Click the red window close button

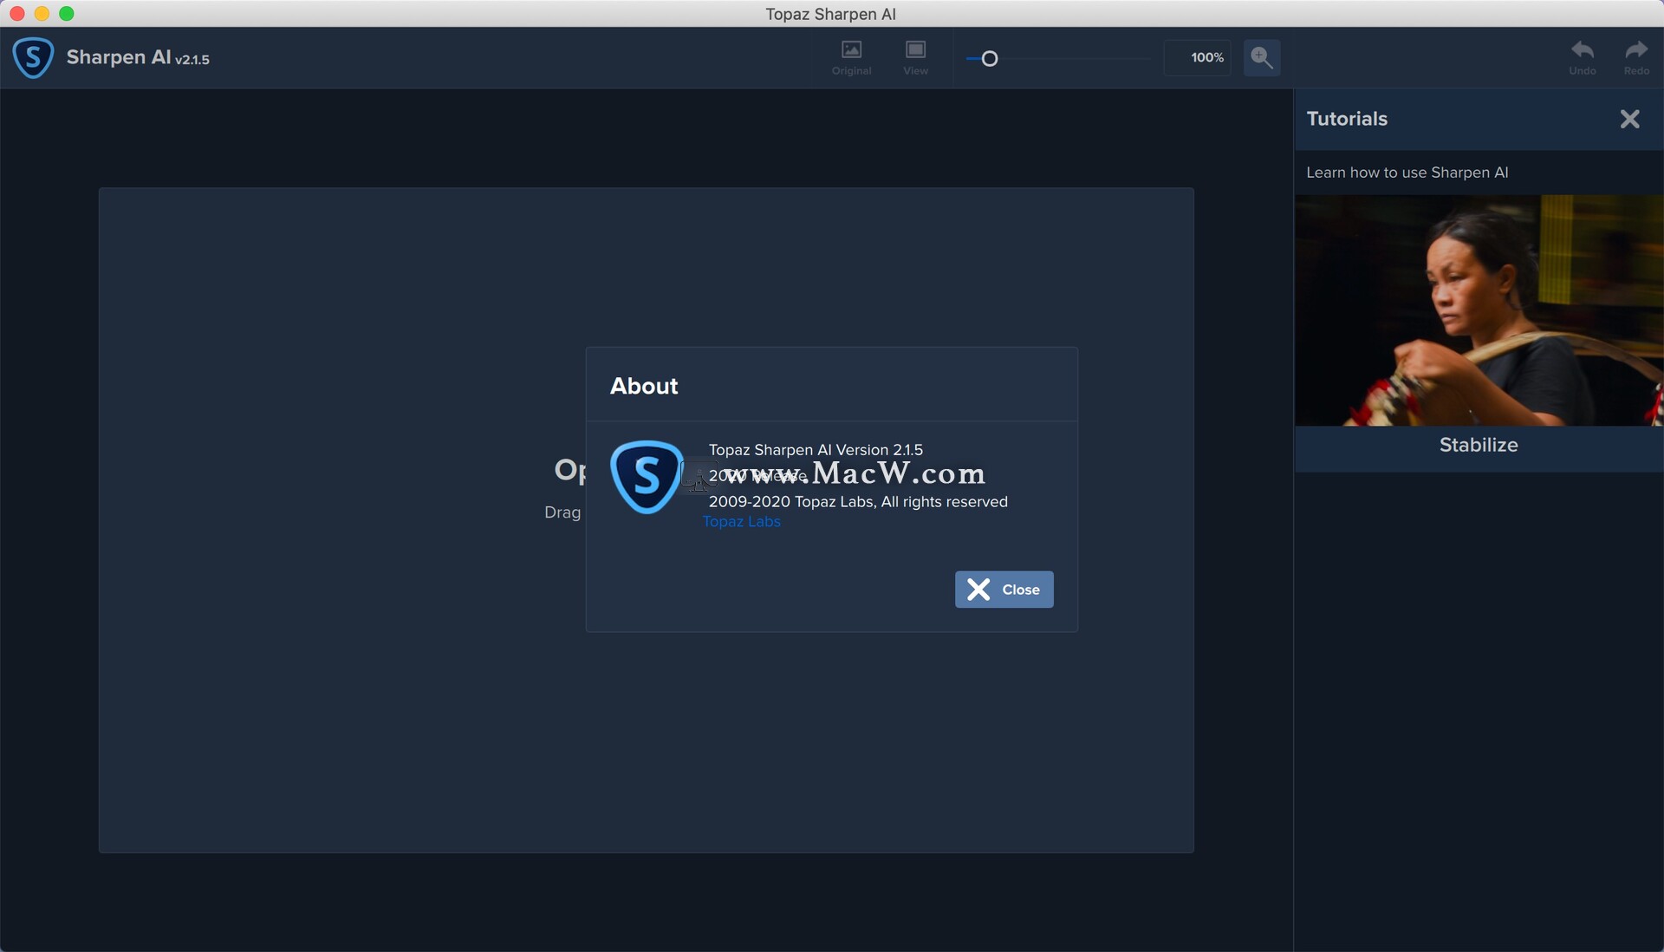click(16, 13)
